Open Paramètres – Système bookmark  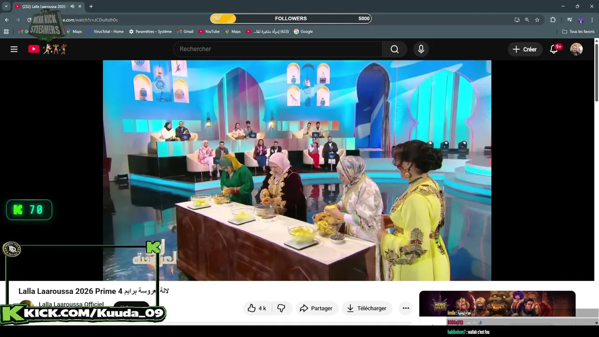click(x=150, y=31)
